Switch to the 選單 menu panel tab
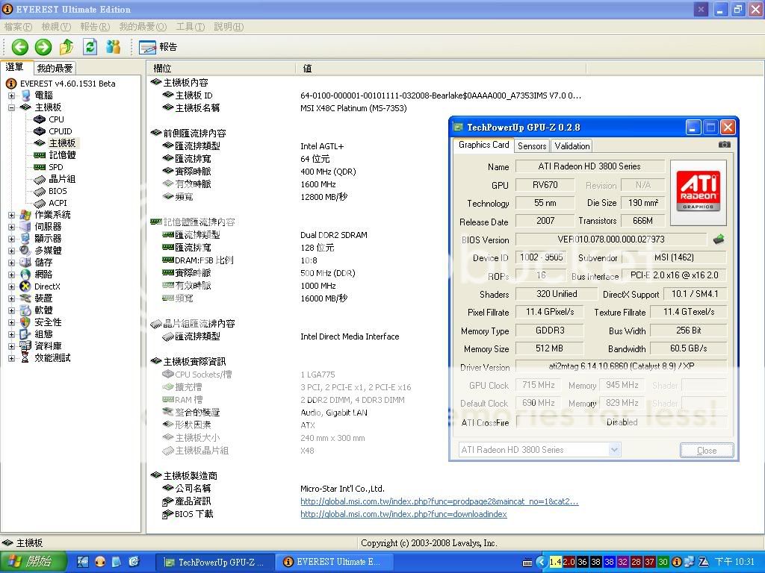Screen dimensions: 765x573 pos(16,67)
